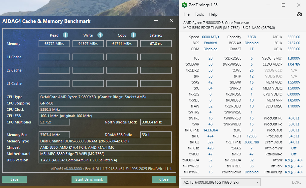Click the Write info icon in AIDA64
This screenshot has width=306, height=188.
(100, 35)
